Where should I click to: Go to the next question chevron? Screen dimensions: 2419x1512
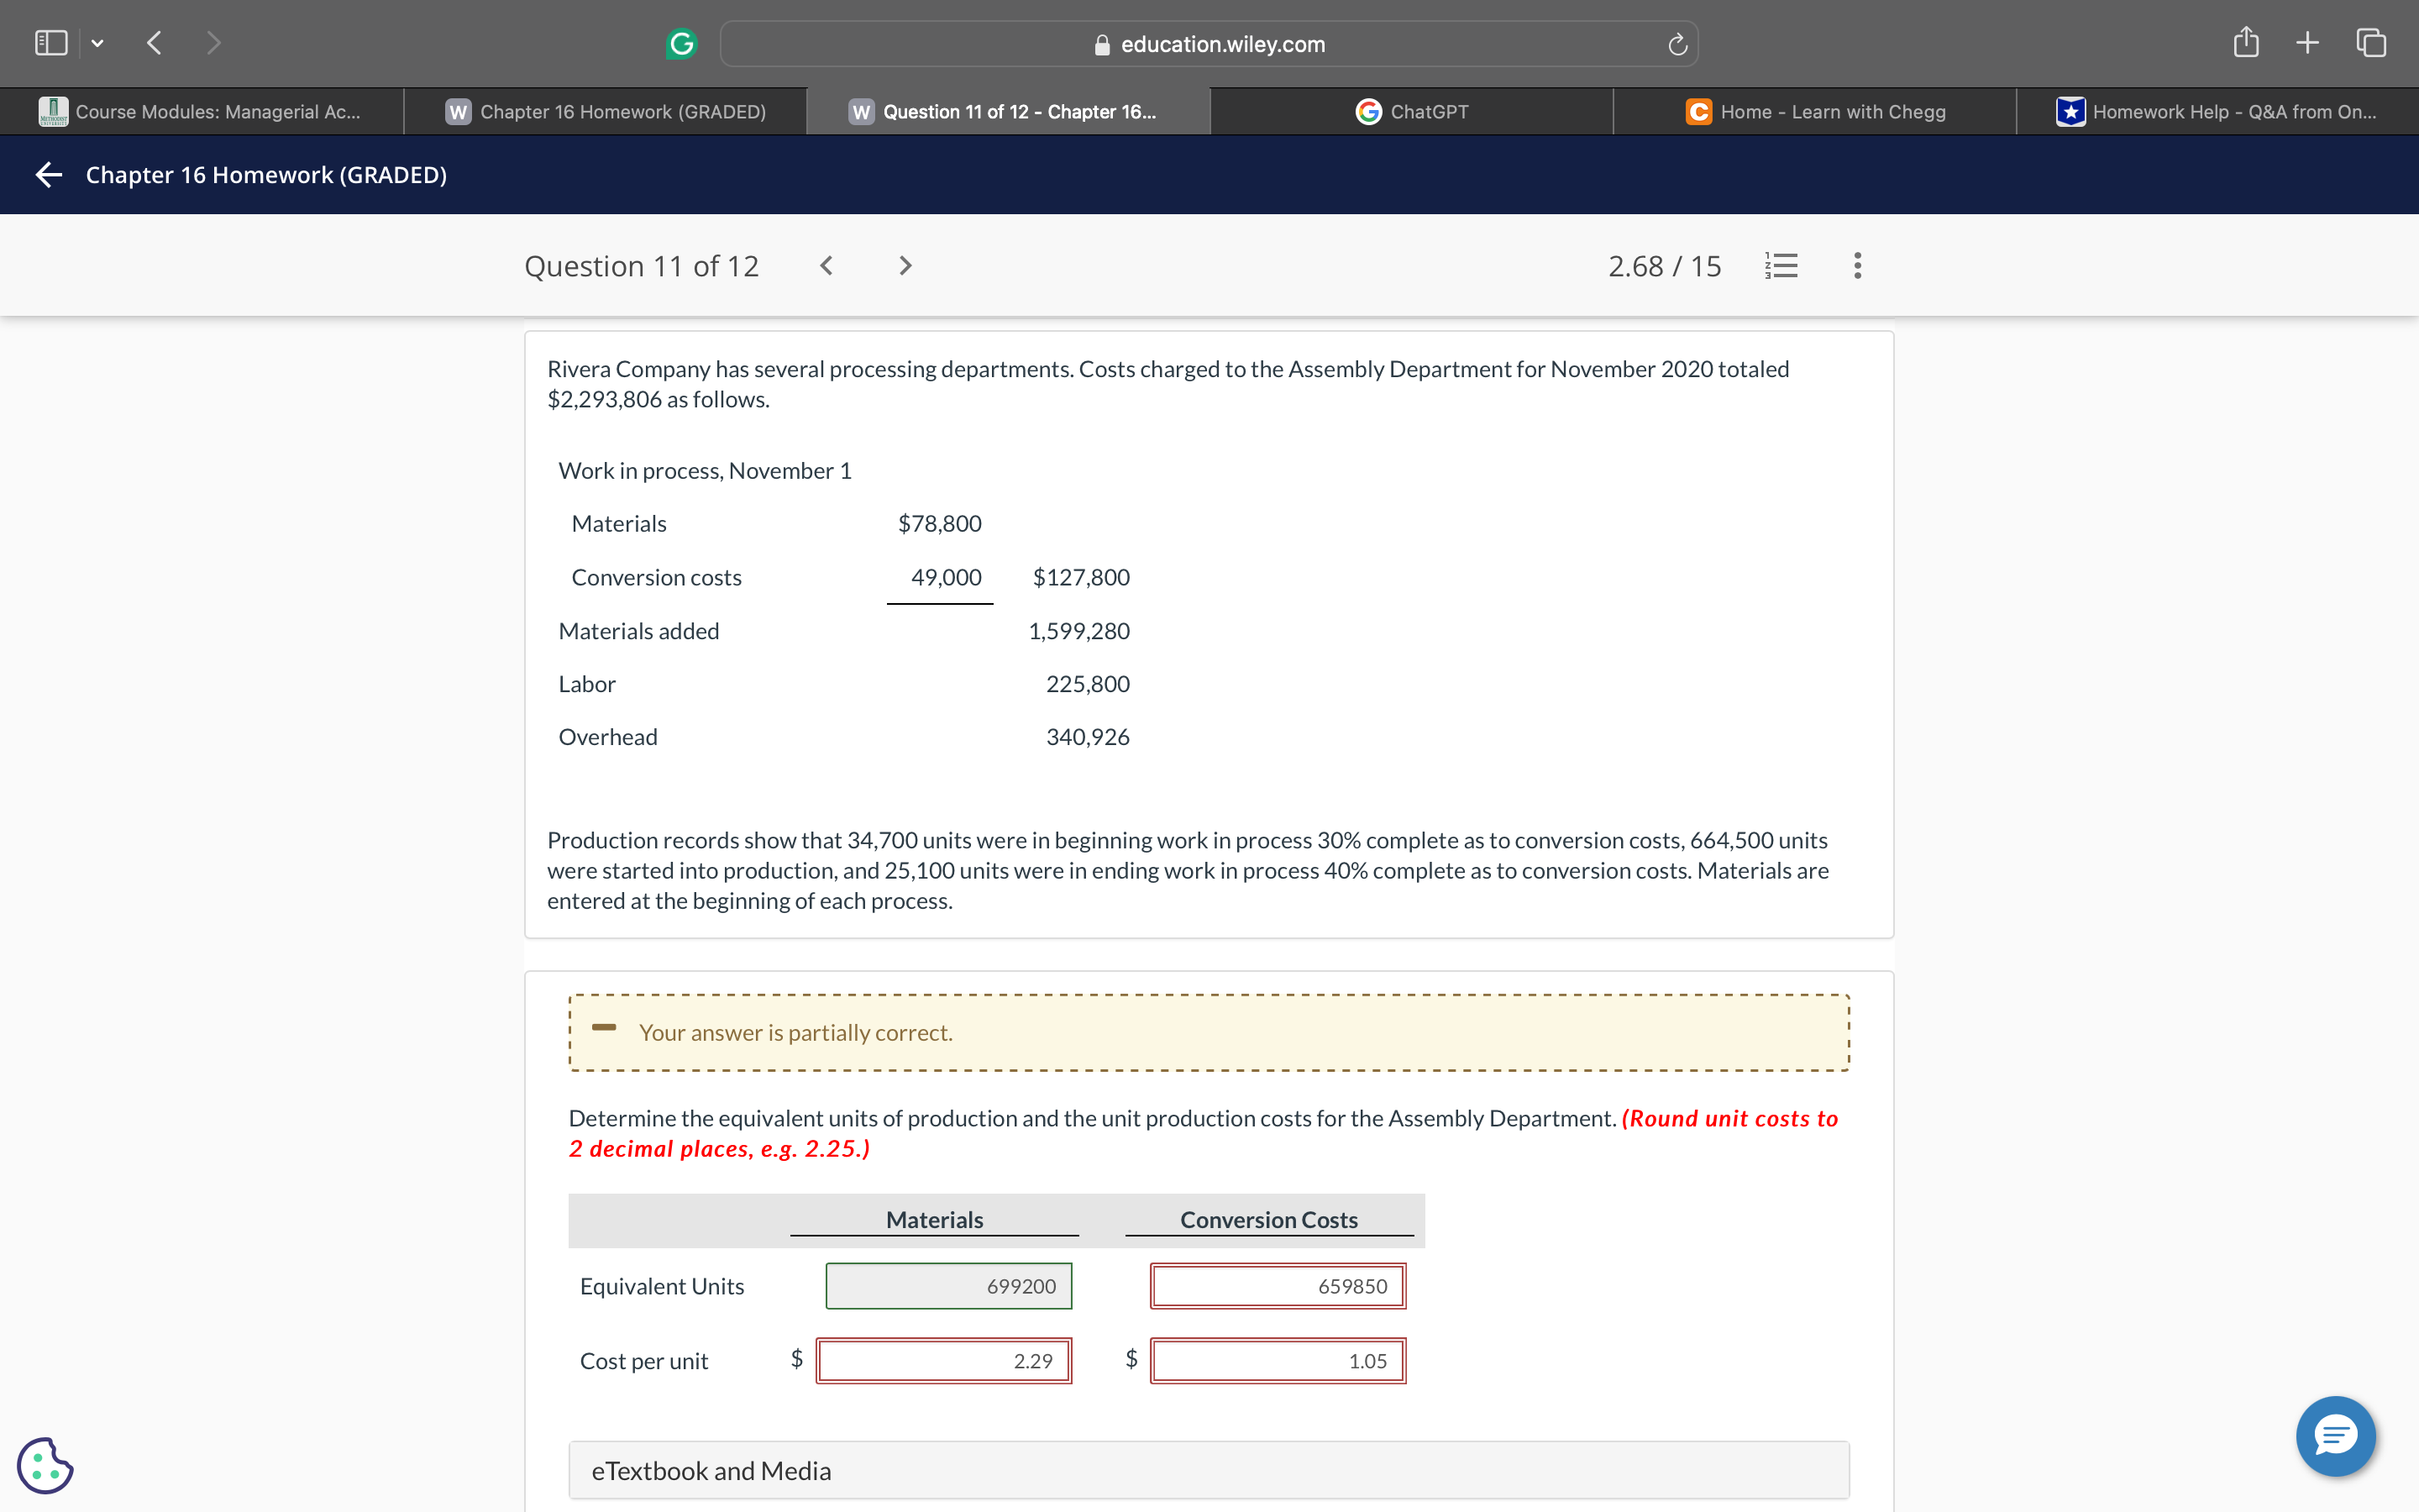click(905, 266)
